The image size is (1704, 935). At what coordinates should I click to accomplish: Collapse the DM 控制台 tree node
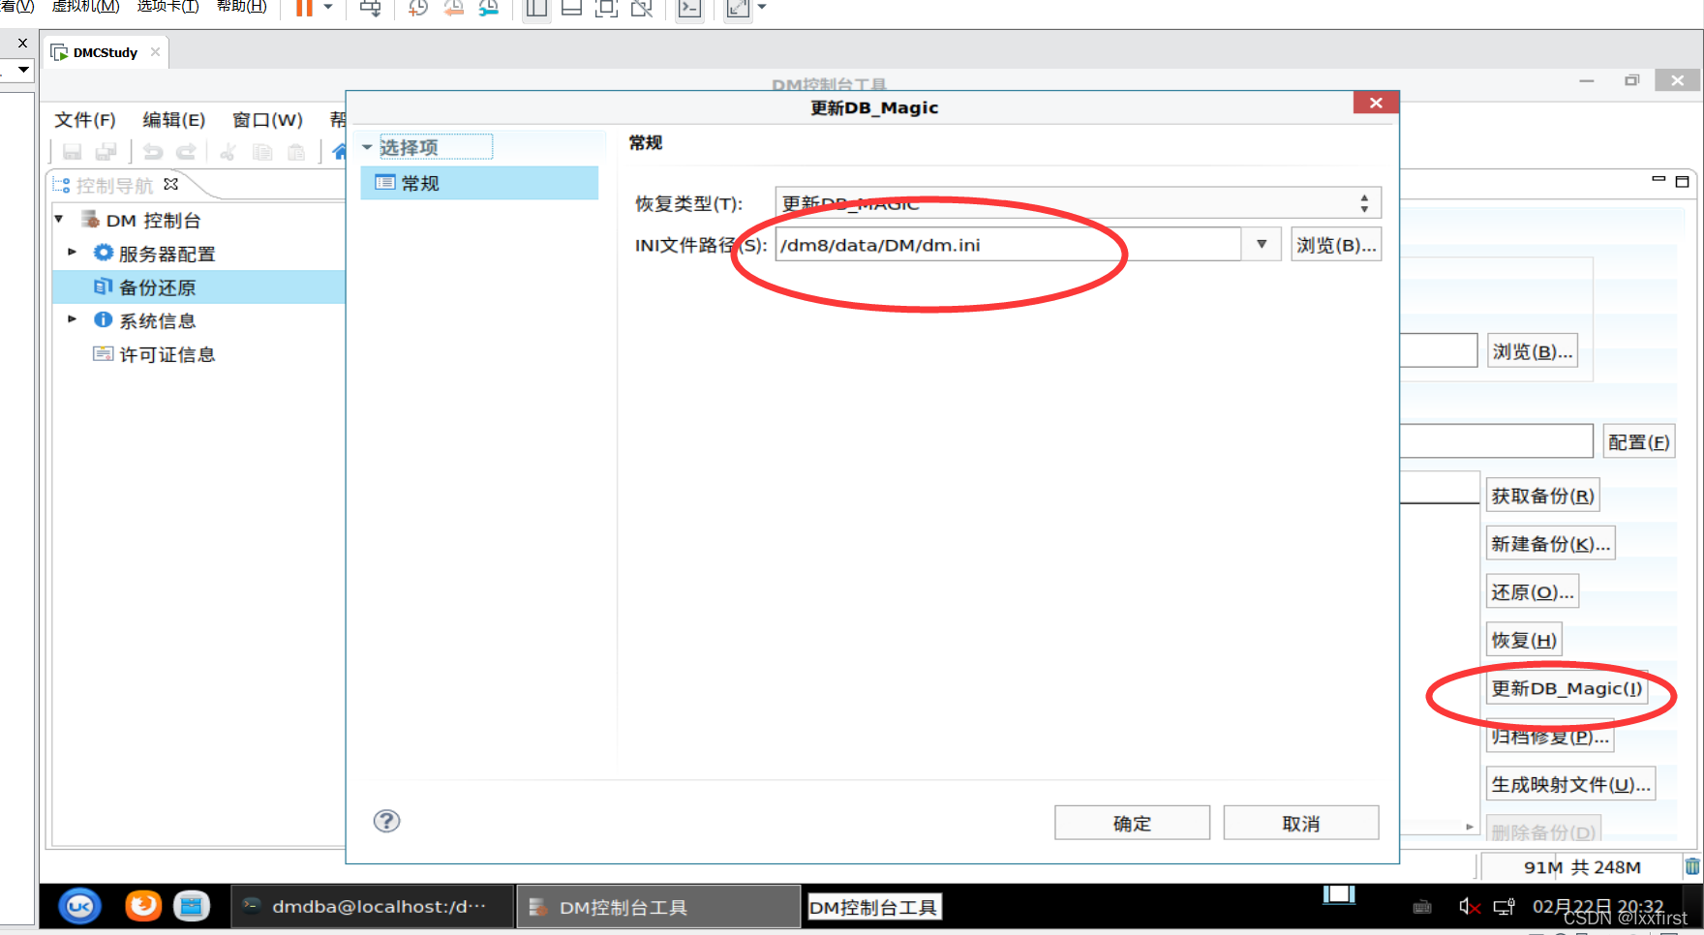click(59, 220)
